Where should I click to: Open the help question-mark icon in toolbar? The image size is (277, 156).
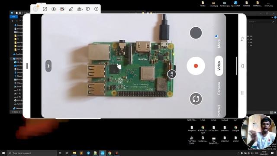point(96,9)
